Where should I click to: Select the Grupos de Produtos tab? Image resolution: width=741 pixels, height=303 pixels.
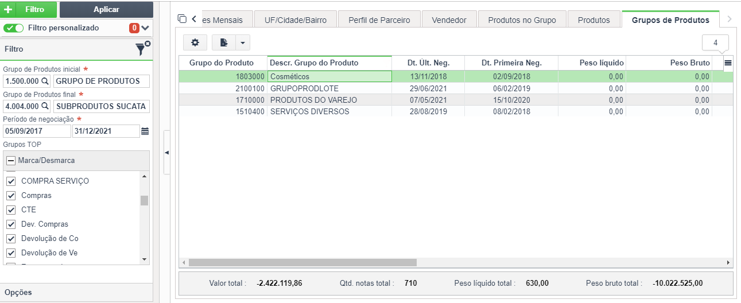pos(670,20)
